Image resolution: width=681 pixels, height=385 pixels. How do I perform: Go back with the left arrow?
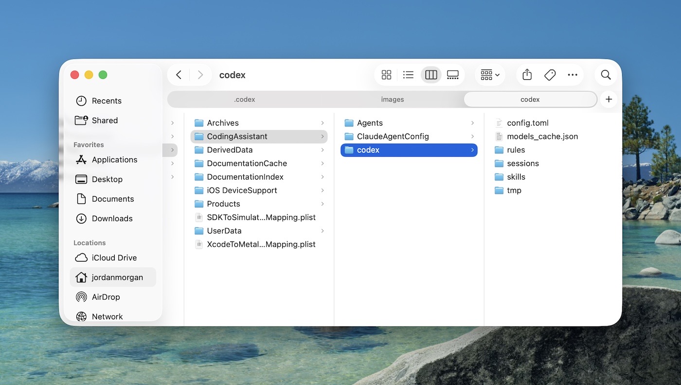(179, 75)
